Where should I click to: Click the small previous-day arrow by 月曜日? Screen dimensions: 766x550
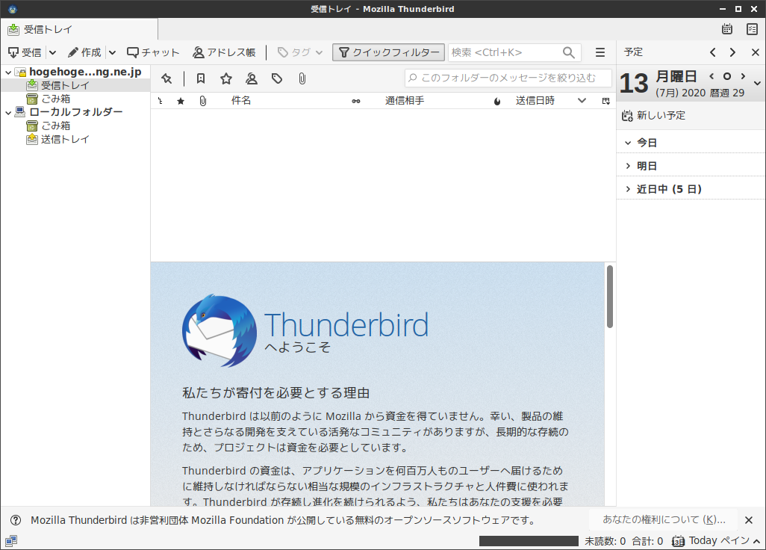[711, 76]
